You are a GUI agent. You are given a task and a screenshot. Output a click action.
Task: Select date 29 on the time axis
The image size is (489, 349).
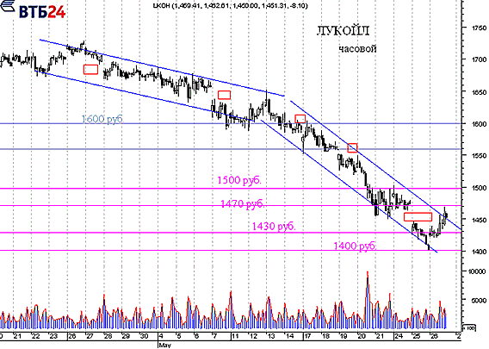point(126,337)
